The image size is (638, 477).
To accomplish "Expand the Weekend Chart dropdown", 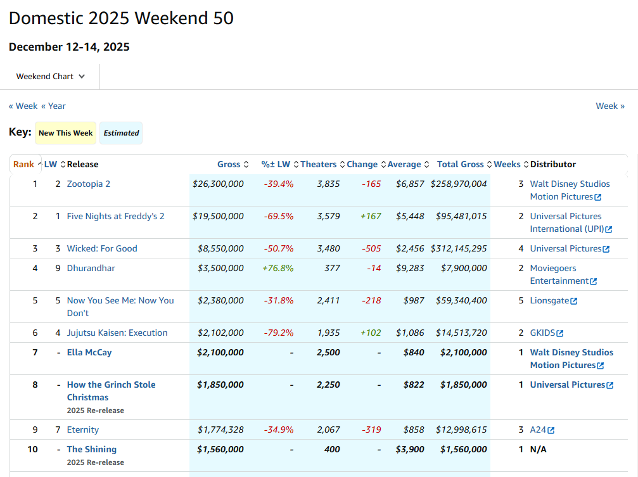I will click(51, 77).
